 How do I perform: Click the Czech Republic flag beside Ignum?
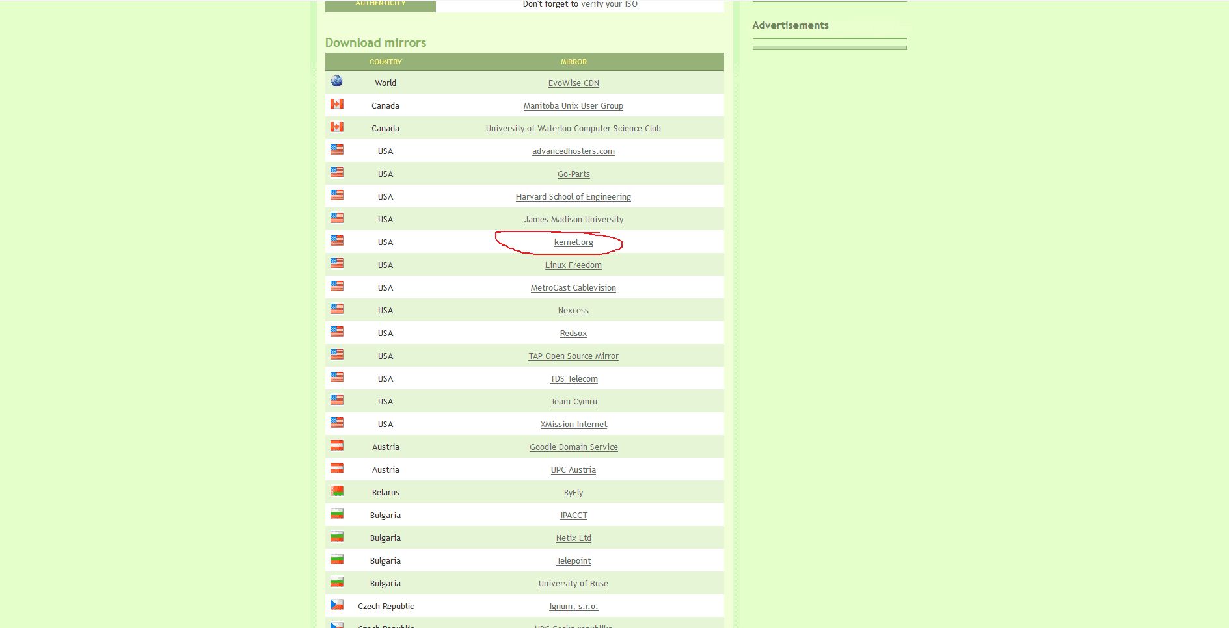[336, 605]
